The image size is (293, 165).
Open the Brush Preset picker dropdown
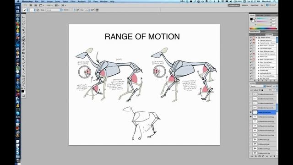[x=33, y=10]
